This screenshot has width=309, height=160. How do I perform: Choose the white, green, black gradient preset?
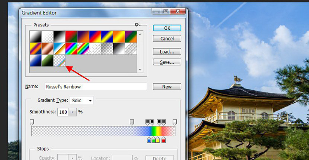pos(47,61)
